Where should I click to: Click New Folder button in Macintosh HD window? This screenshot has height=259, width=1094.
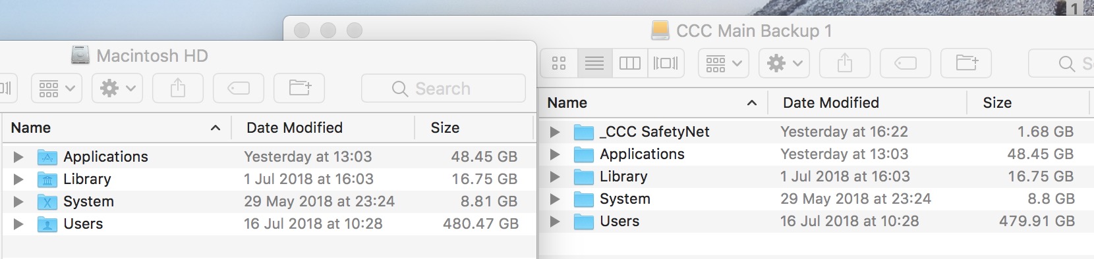299,88
